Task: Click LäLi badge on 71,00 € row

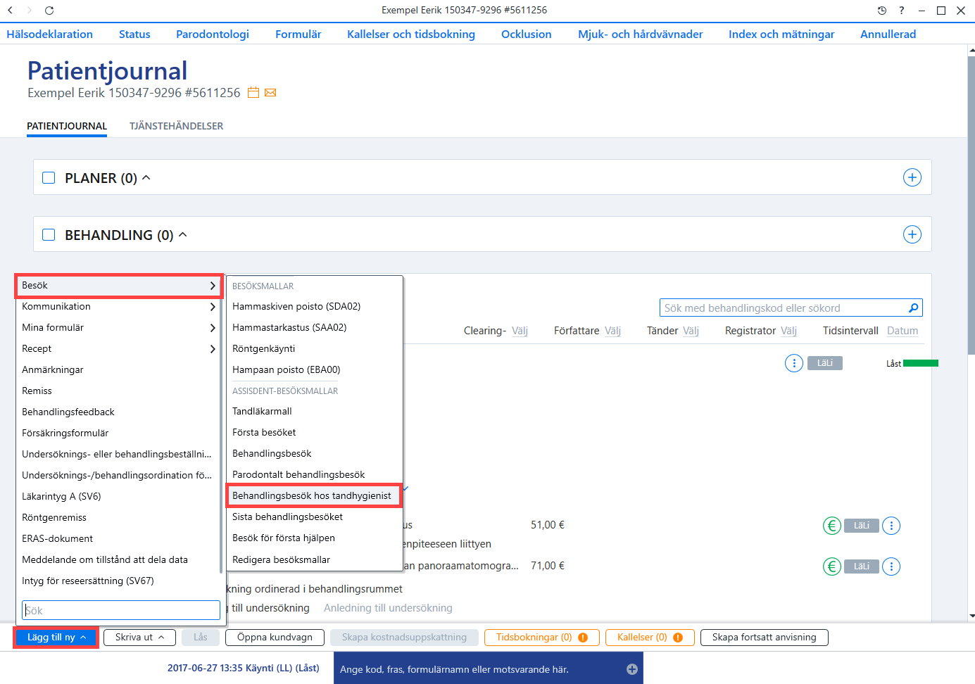Action: pos(862,566)
